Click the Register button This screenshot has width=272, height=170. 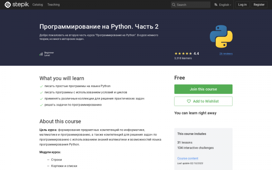click(259, 5)
